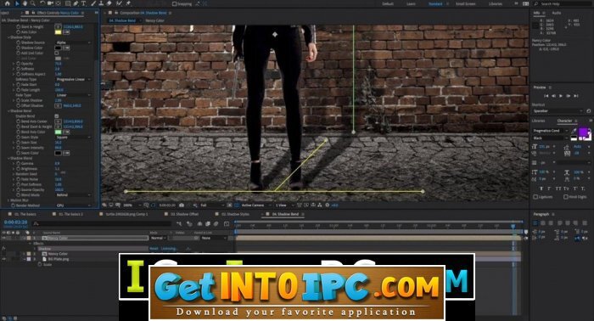Select the Pan Behind anchor point tool
This screenshot has width=594, height=321.
tap(58, 3)
